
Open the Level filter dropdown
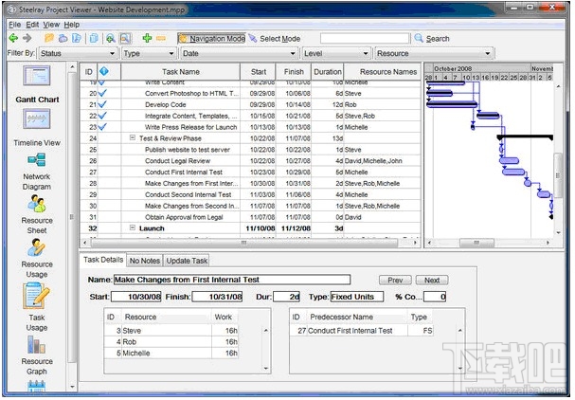[x=336, y=54]
